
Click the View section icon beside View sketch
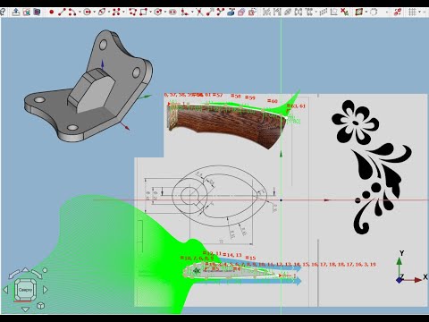(x=37, y=13)
